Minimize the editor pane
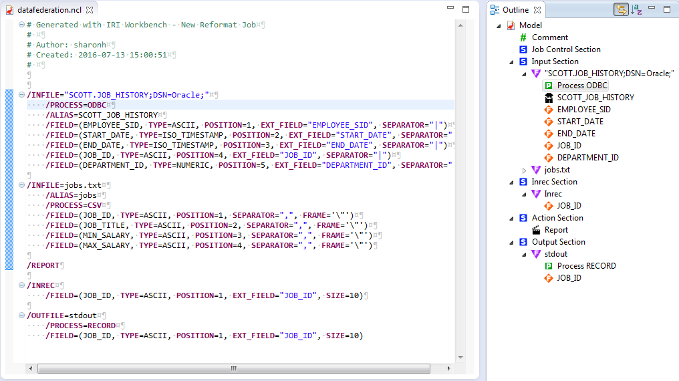 point(450,8)
